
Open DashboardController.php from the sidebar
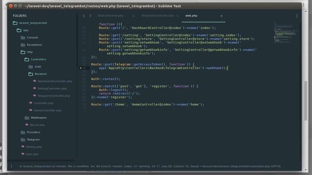(55, 81)
